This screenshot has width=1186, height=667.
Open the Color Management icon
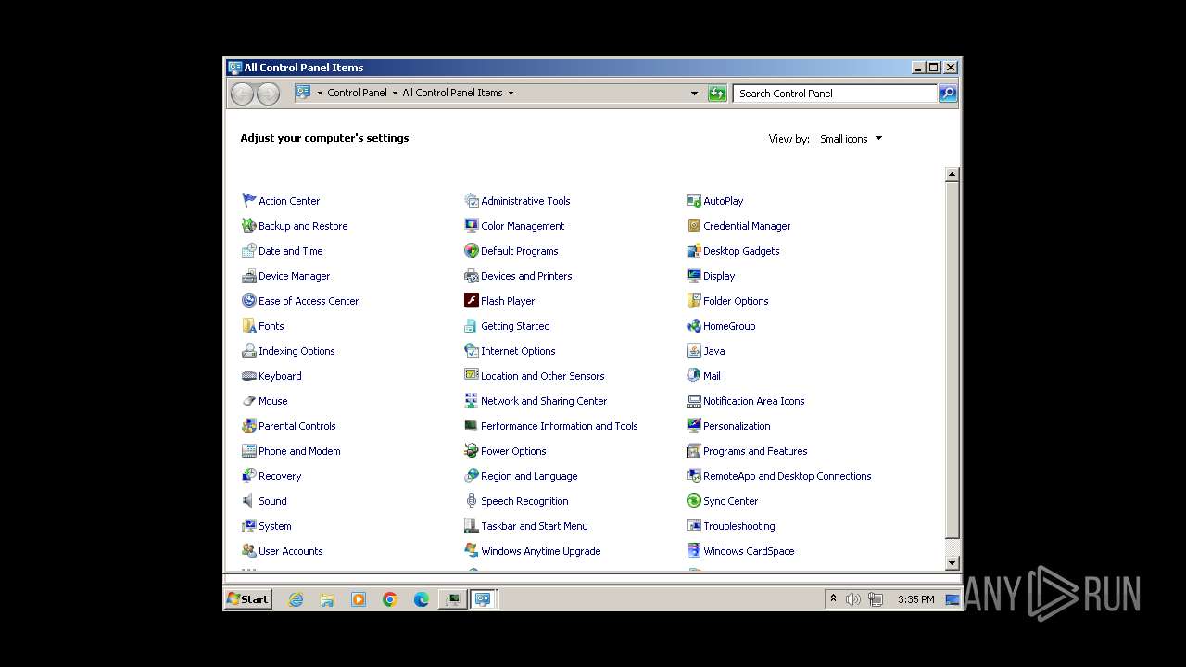(x=471, y=225)
